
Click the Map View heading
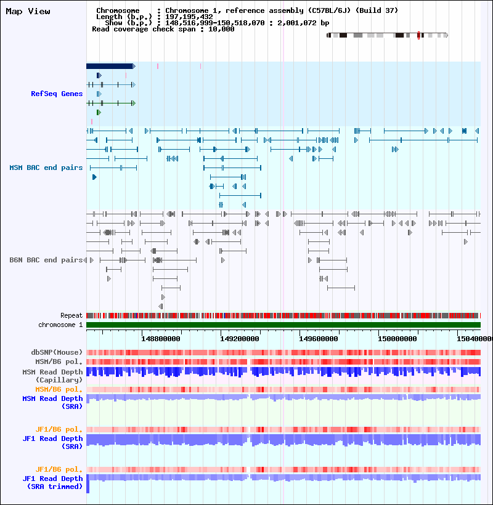point(28,11)
